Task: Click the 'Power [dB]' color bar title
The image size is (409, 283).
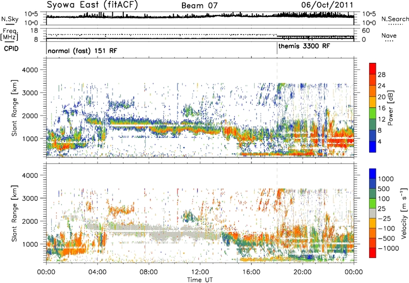Action: click(391, 108)
